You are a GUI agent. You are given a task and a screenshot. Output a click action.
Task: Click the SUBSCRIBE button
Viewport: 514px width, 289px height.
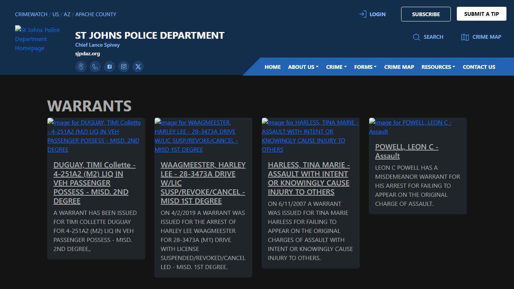426,14
